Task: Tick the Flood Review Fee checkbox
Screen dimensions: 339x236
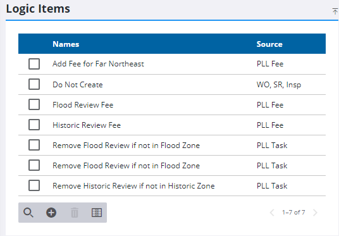Action: pyautogui.click(x=34, y=104)
